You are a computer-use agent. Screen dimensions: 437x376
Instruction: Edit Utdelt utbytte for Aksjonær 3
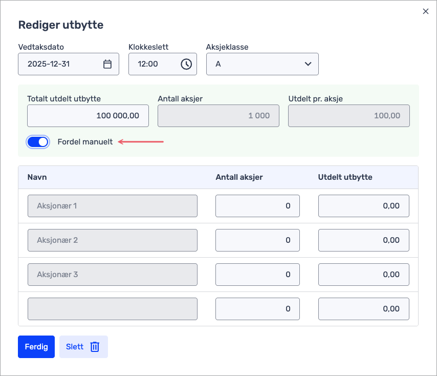(363, 275)
